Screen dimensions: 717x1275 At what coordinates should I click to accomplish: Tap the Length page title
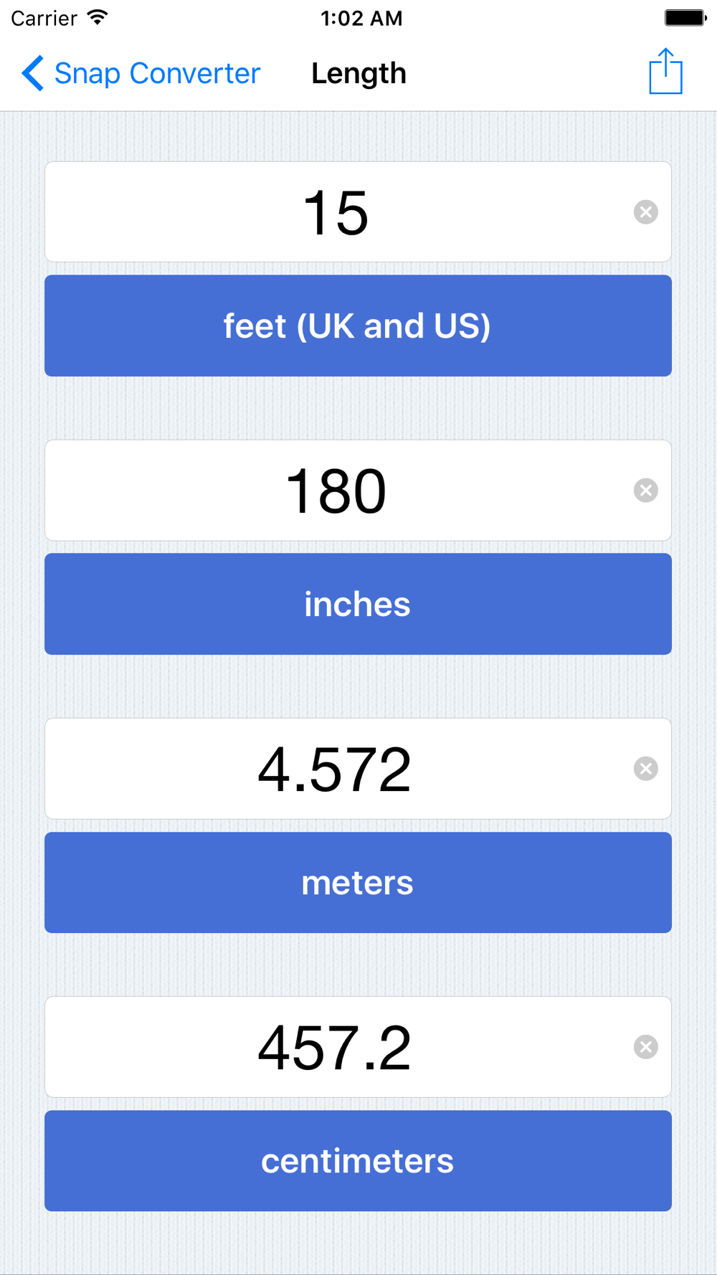(358, 73)
